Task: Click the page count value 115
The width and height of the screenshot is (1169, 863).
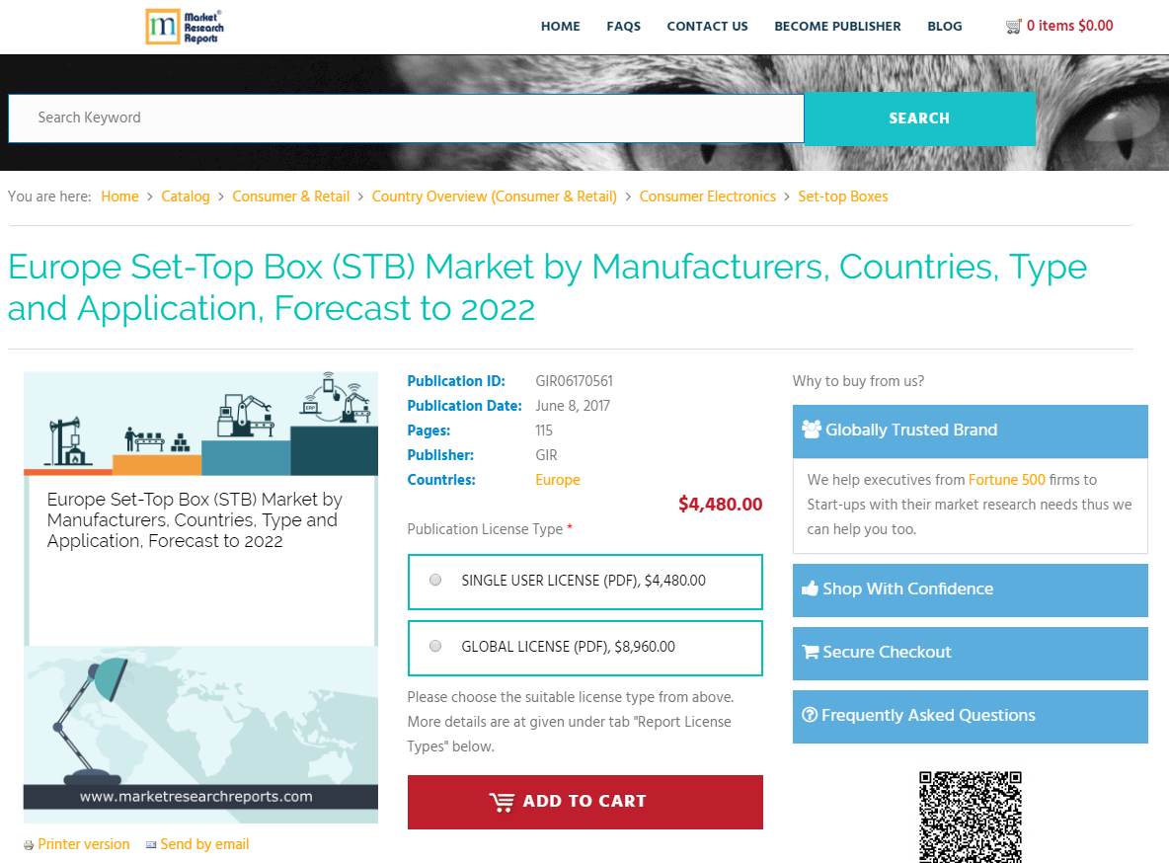Action: coord(543,431)
